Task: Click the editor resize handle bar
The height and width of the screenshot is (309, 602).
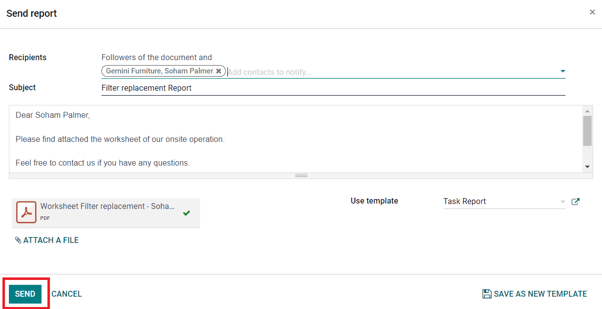Action: [x=301, y=175]
